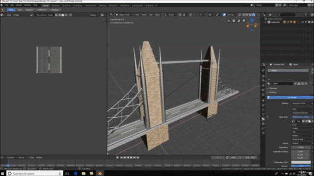Open the Render menu

click(19, 5)
